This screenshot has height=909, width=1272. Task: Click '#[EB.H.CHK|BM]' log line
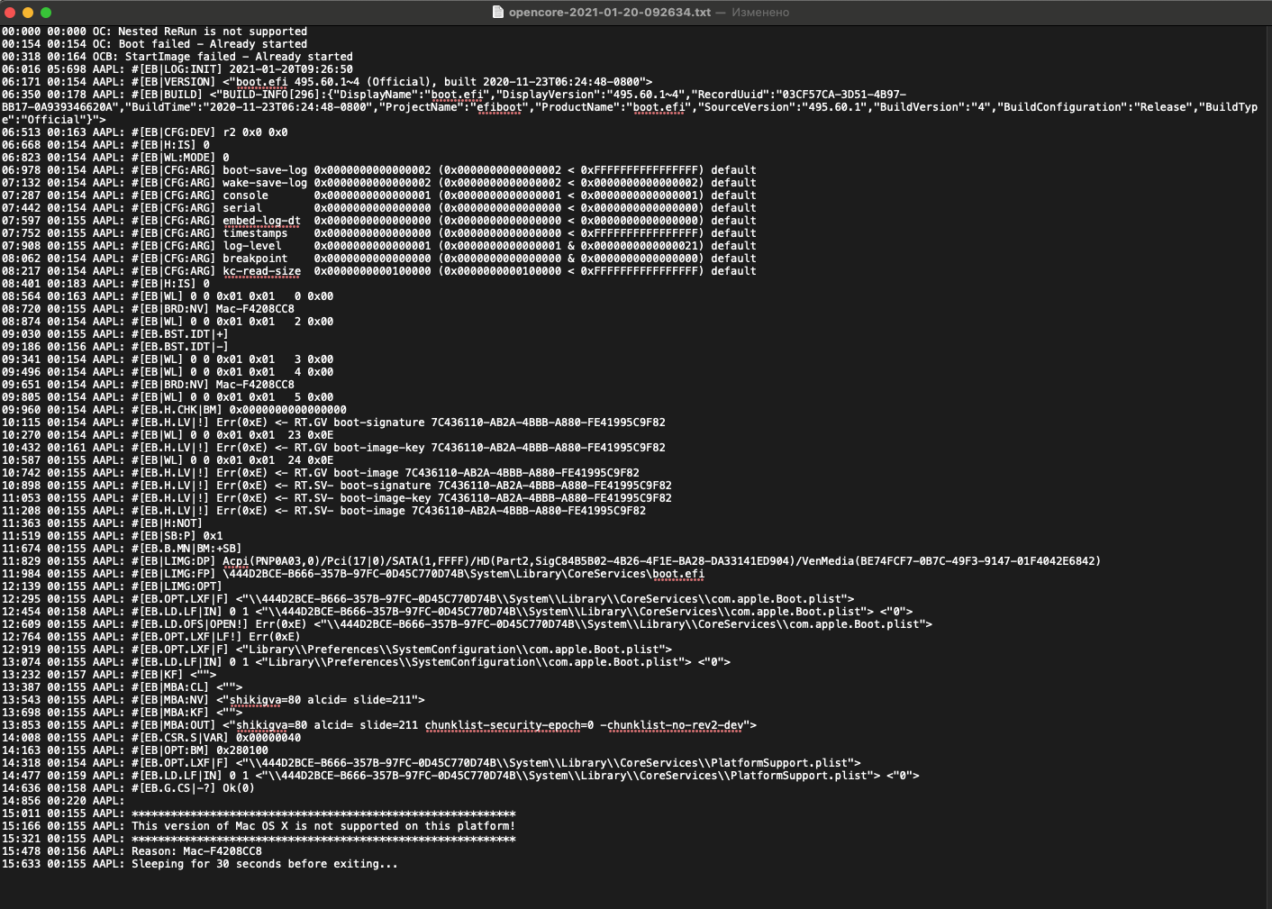point(174,410)
